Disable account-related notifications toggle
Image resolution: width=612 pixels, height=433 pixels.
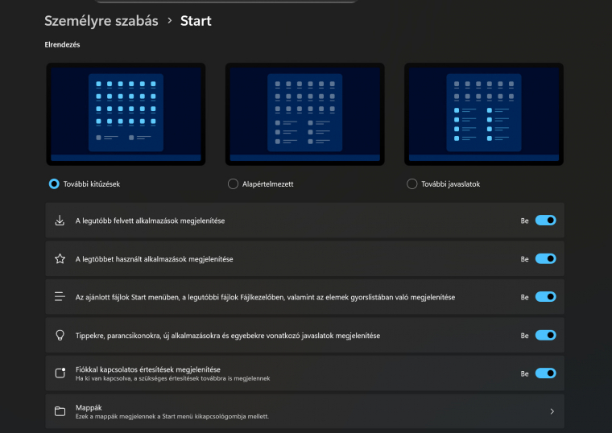(x=545, y=373)
